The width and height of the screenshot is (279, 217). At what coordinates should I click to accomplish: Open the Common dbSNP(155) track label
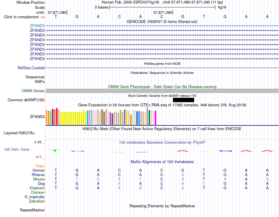coord(26,100)
